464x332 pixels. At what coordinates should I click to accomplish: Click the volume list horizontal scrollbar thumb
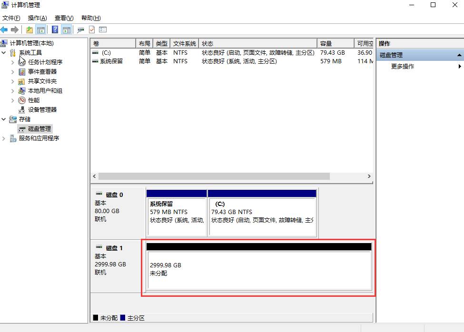[214, 176]
